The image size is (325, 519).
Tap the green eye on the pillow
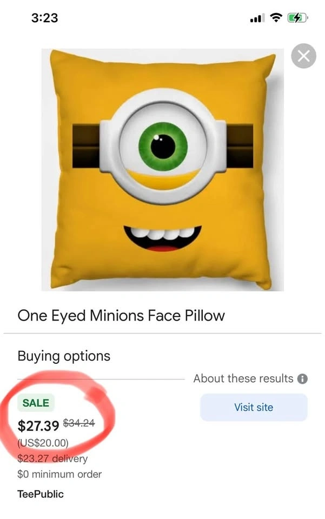[163, 145]
